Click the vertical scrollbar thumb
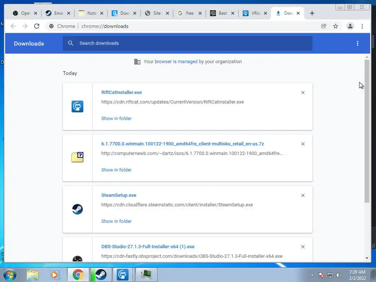Screen dimensions: 376x282 coord(367,131)
